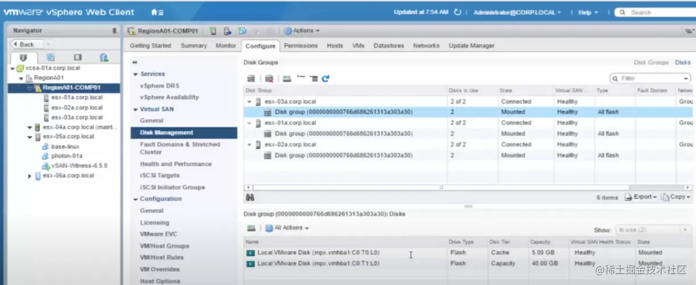Collapse the Services section
Viewport: 696px width, 285px height.
pyautogui.click(x=136, y=75)
